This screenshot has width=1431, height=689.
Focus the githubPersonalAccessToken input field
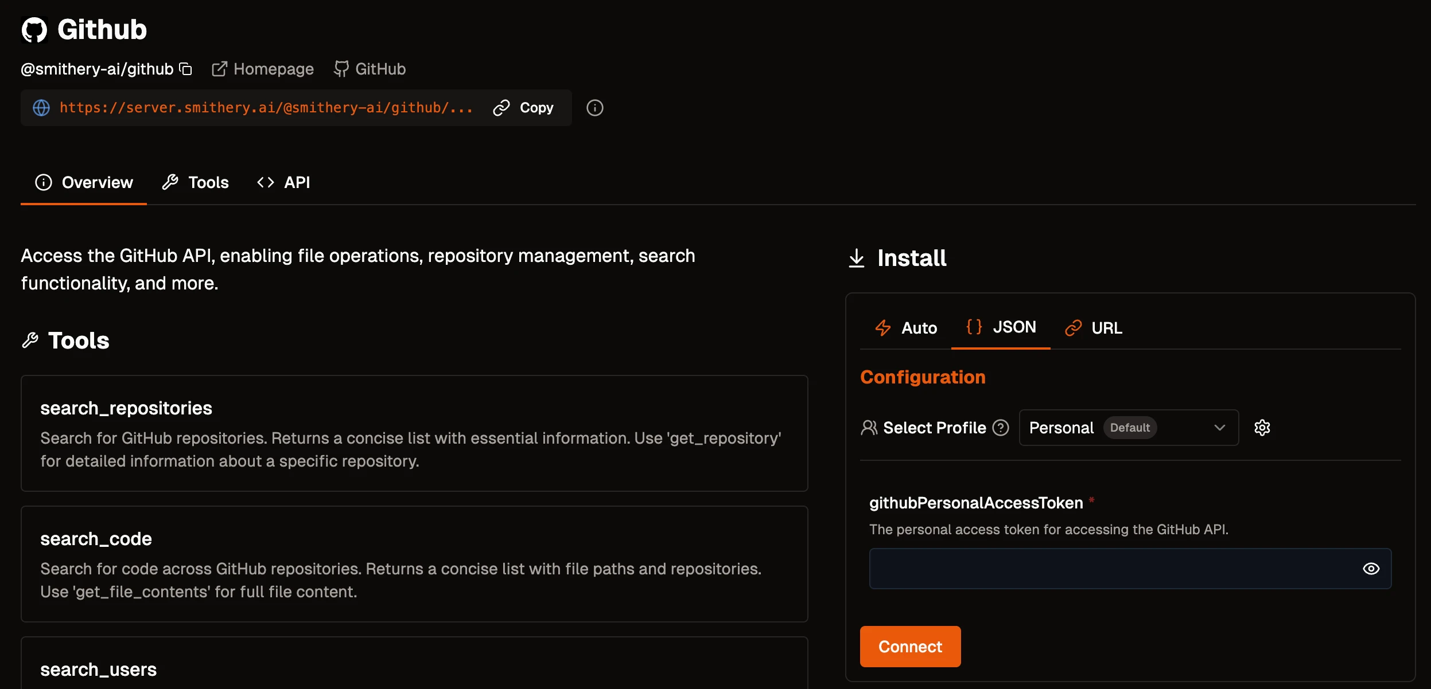click(x=1130, y=569)
